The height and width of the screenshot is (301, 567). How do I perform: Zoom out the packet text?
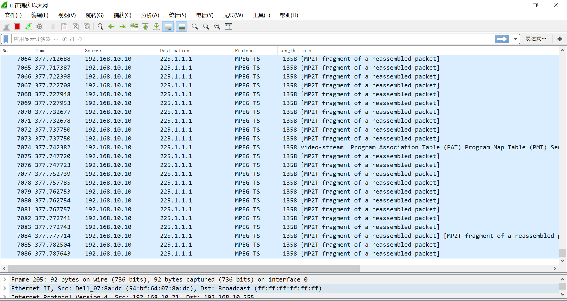click(206, 27)
